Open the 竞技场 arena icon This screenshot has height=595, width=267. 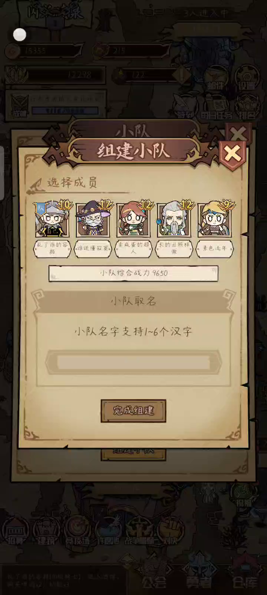point(77,531)
